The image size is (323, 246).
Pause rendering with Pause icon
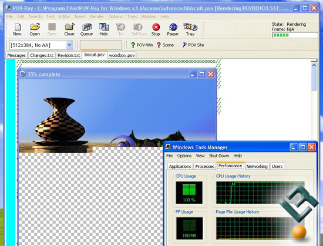(173, 29)
